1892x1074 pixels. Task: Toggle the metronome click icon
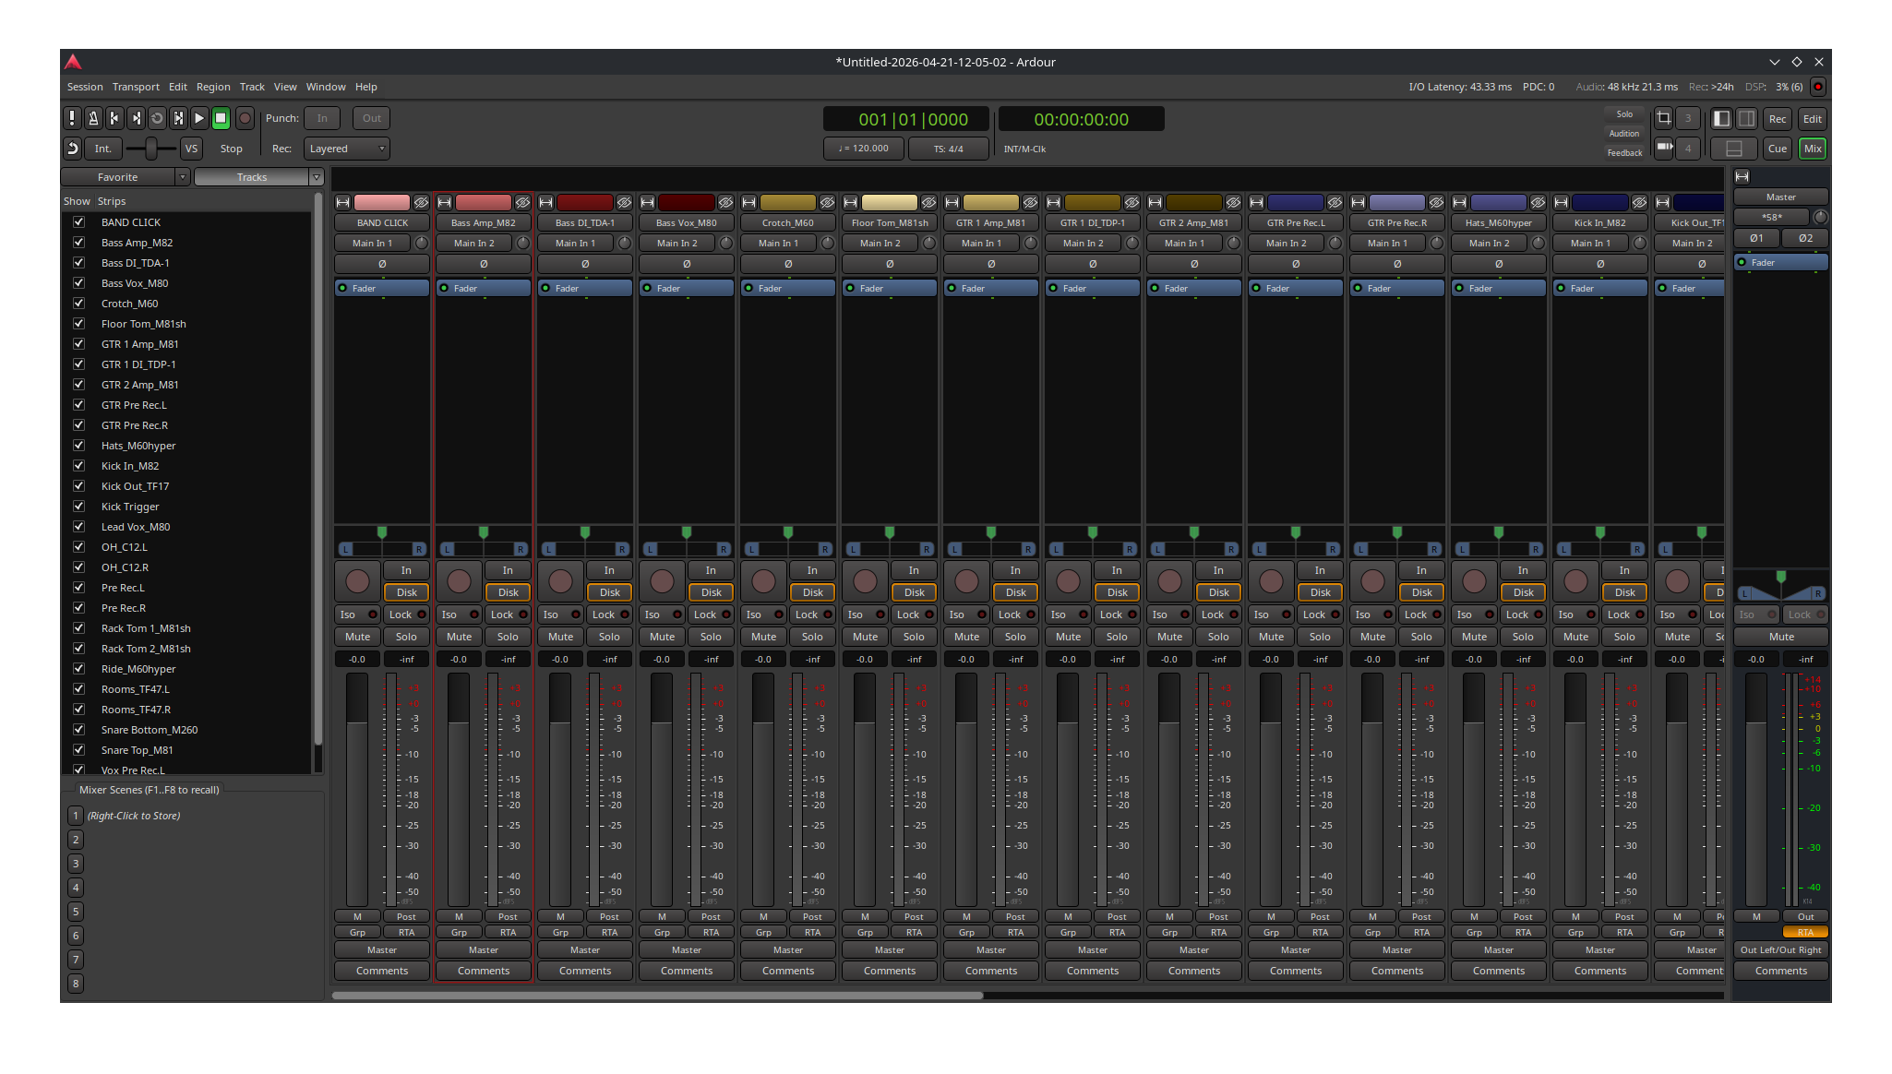93,118
